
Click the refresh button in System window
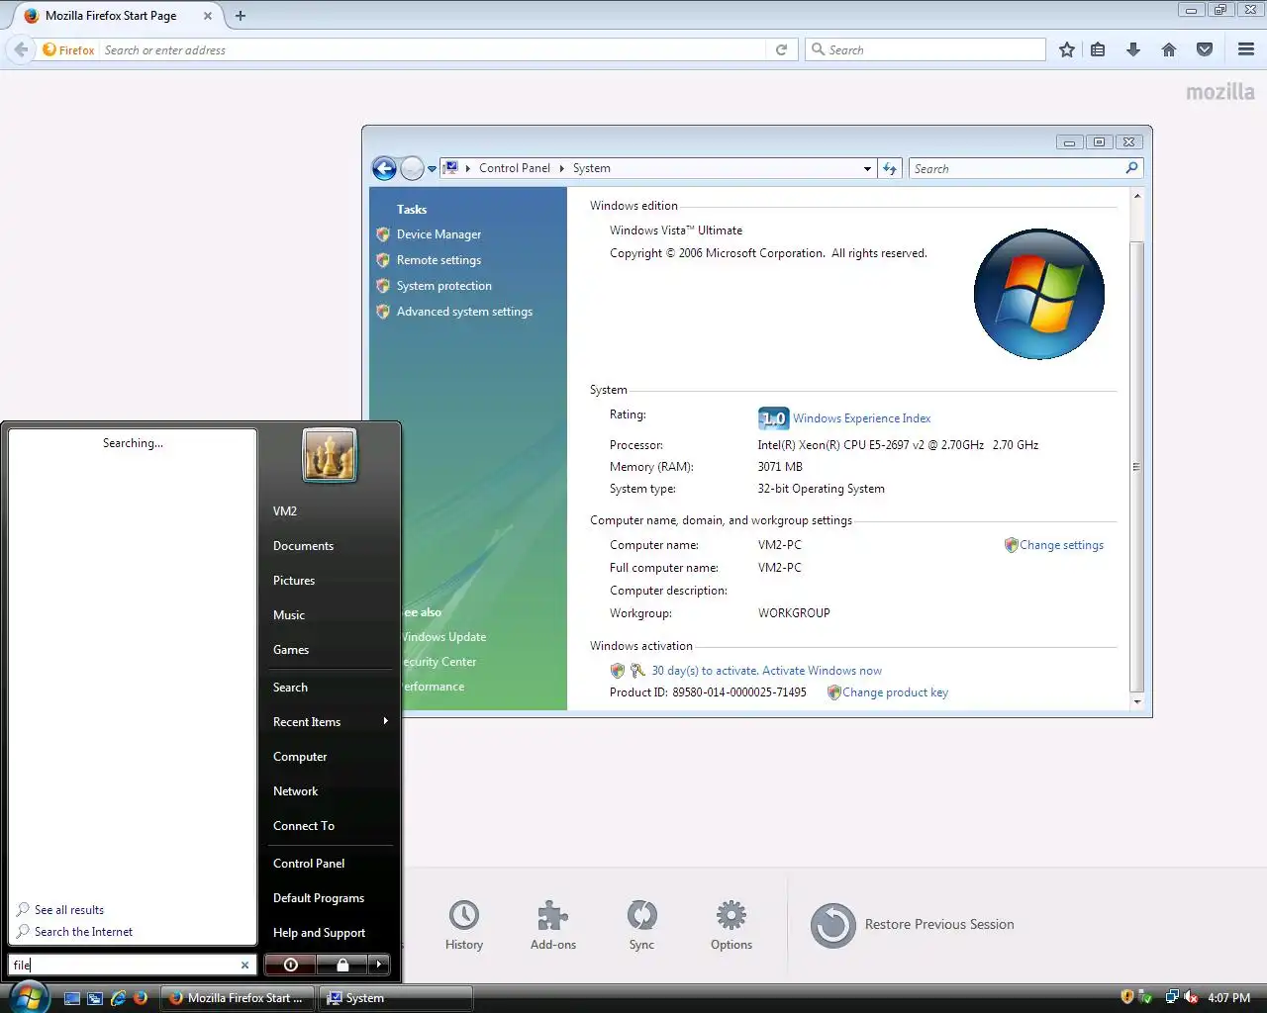(890, 169)
